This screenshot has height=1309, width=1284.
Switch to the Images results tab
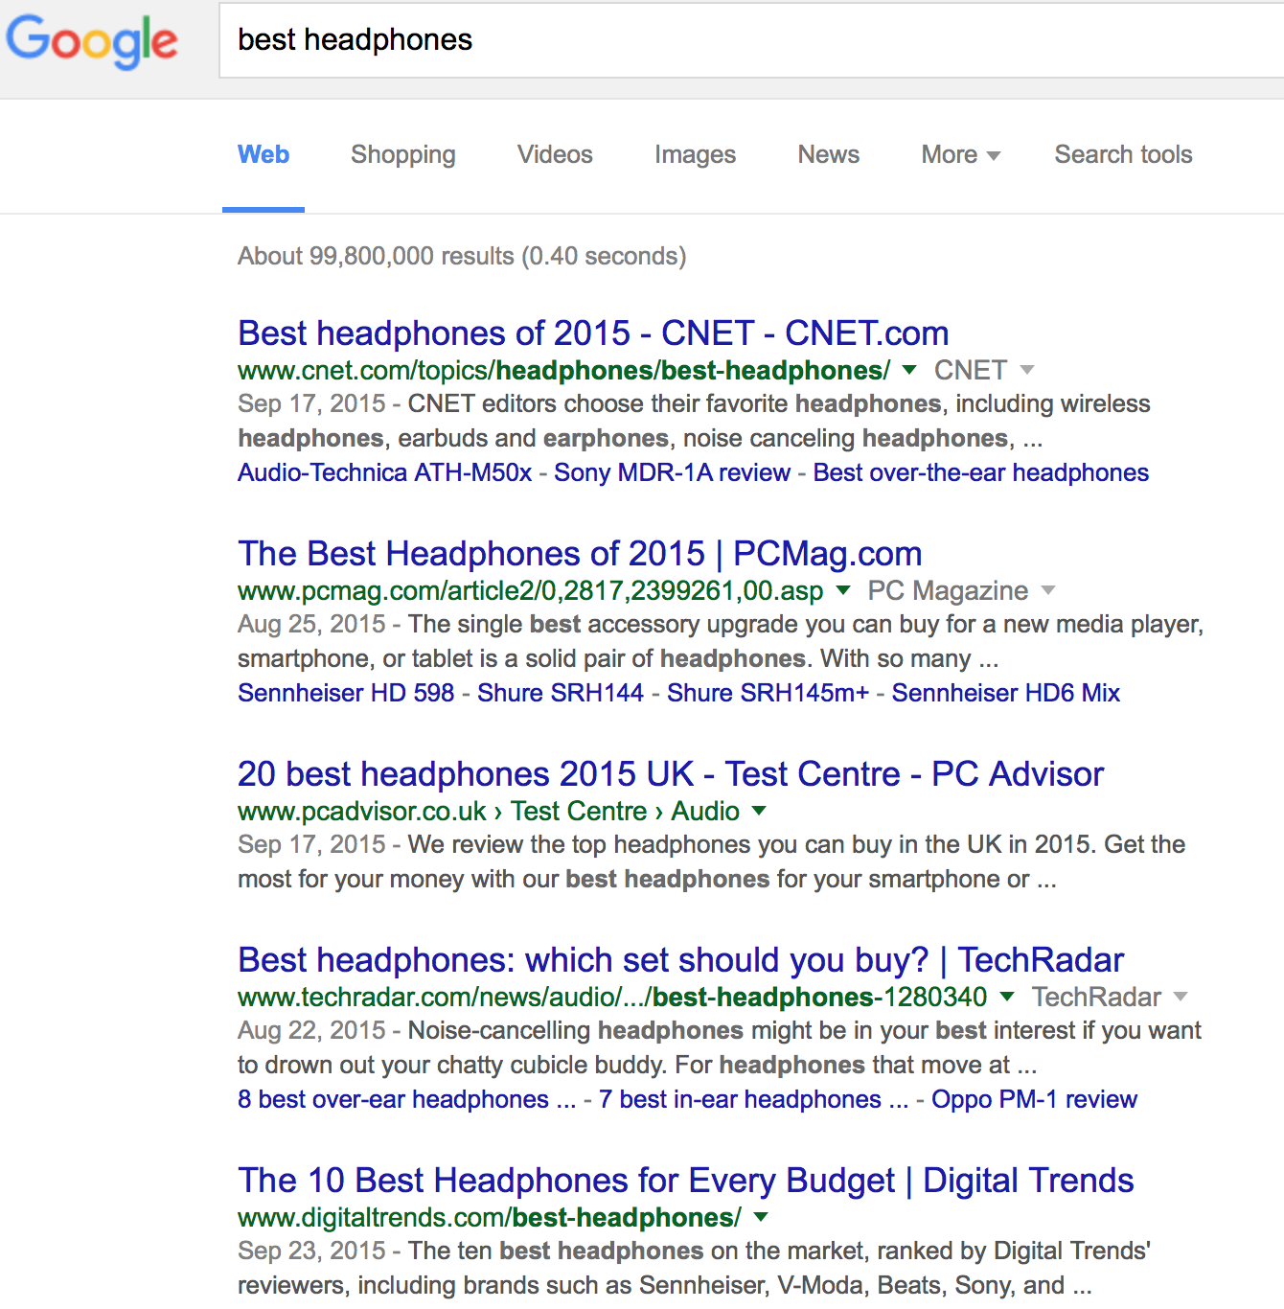click(695, 154)
